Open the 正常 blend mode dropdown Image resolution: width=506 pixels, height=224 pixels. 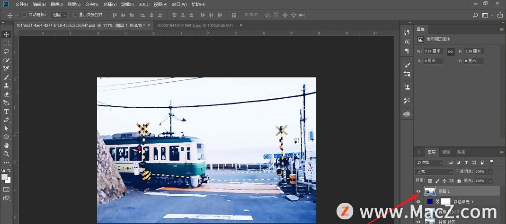pos(434,172)
